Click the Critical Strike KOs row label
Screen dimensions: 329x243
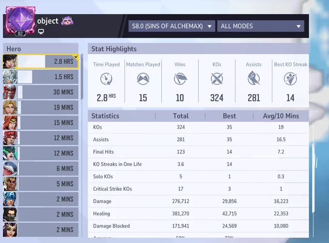(x=112, y=189)
